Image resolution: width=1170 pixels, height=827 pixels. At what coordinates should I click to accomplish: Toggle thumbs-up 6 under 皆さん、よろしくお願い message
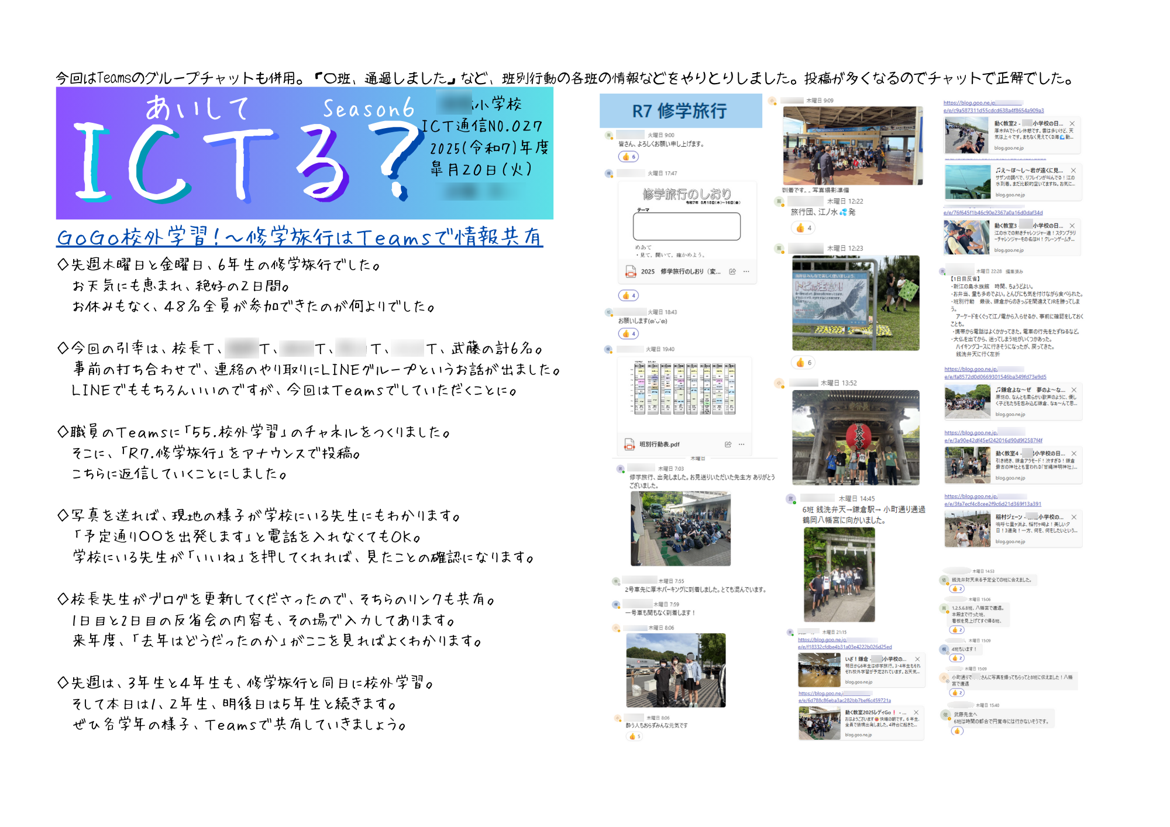point(628,157)
